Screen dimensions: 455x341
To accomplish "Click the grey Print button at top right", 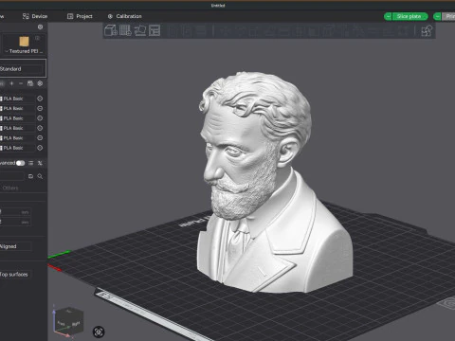I will 448,16.
